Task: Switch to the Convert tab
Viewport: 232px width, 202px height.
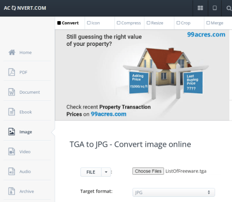Action: (70, 23)
